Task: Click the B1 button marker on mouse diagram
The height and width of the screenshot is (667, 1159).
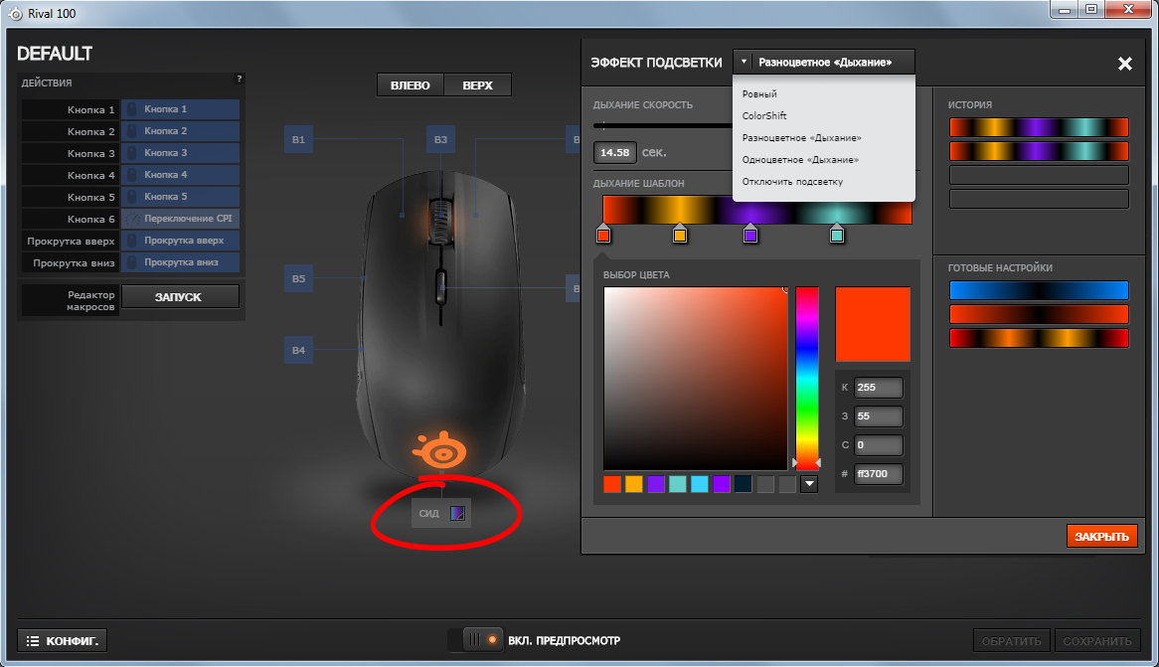Action: 298,139
